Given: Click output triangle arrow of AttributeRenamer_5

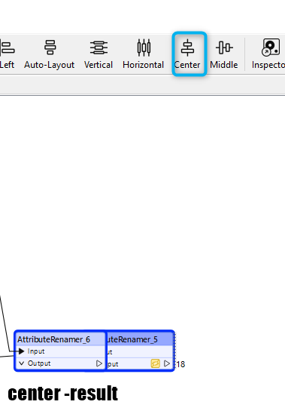Looking at the screenshot, I should [x=167, y=363].
